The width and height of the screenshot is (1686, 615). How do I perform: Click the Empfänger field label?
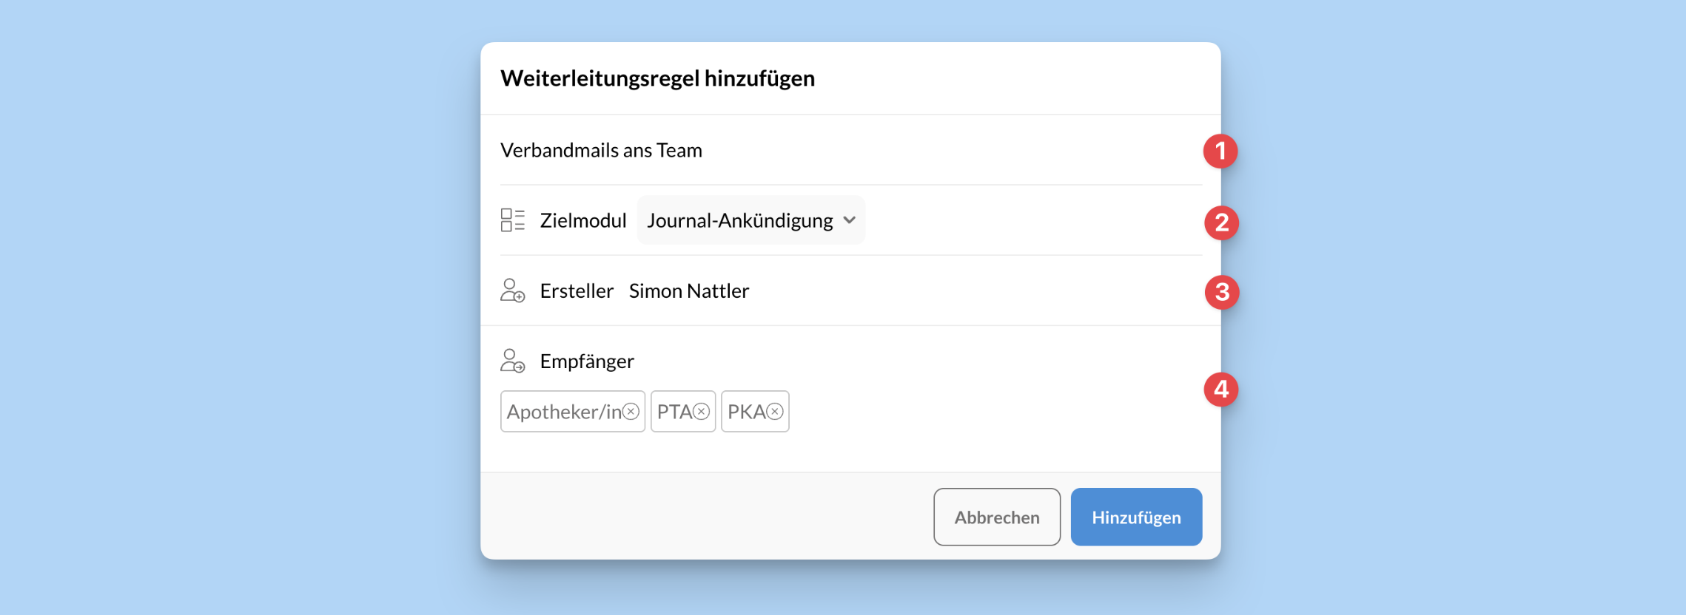(x=587, y=361)
